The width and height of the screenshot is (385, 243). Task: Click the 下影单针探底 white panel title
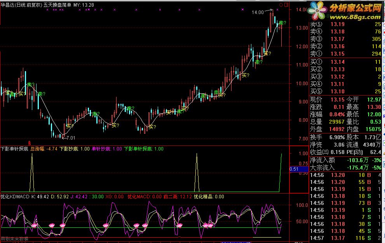14,149
